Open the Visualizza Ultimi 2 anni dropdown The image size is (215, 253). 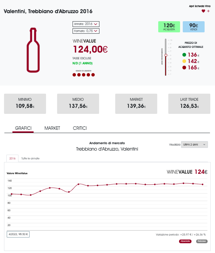click(195, 145)
